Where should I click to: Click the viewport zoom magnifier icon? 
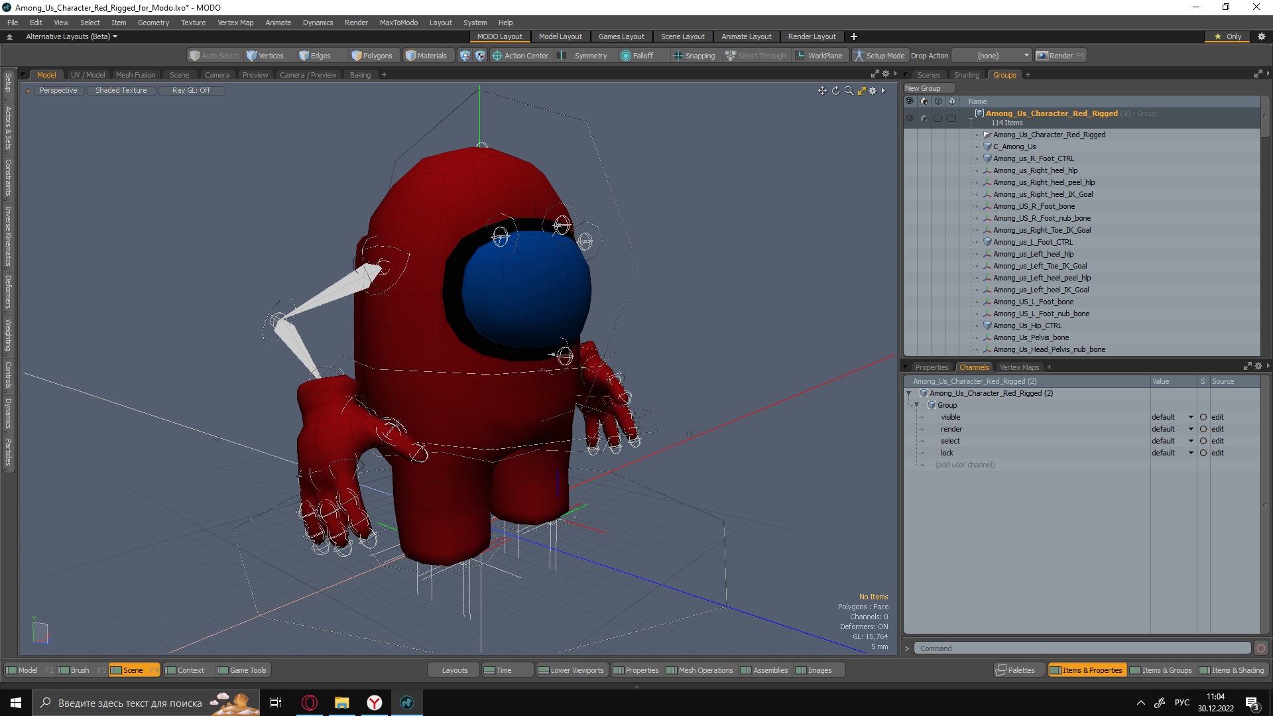(849, 91)
